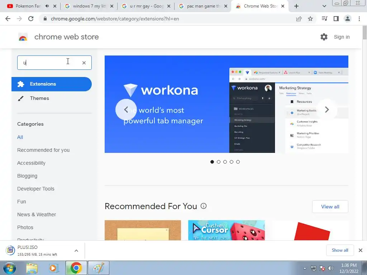Click the Sign in link
Screen dimensions: 367x275
pyautogui.click(x=342, y=37)
